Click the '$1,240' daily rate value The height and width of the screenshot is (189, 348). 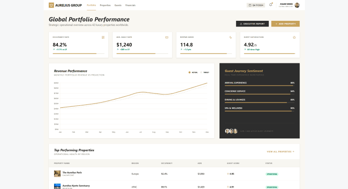point(124,45)
